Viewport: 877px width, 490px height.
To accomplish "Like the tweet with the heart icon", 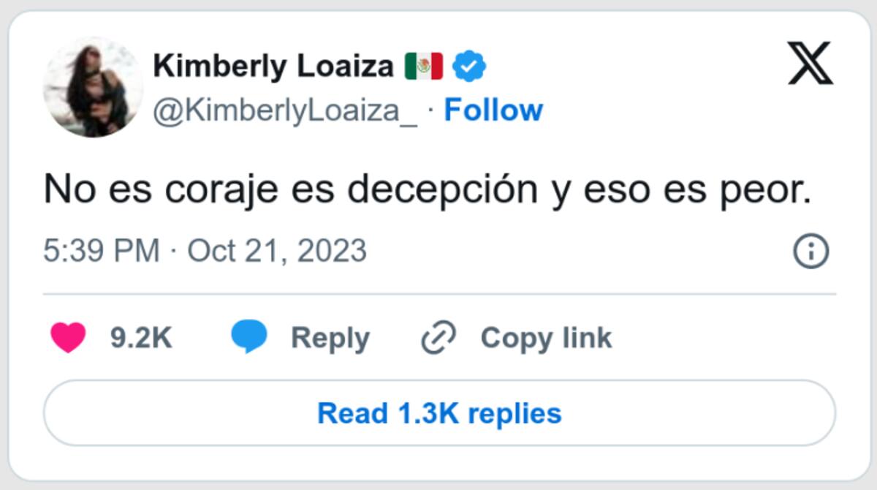I will 68,338.
